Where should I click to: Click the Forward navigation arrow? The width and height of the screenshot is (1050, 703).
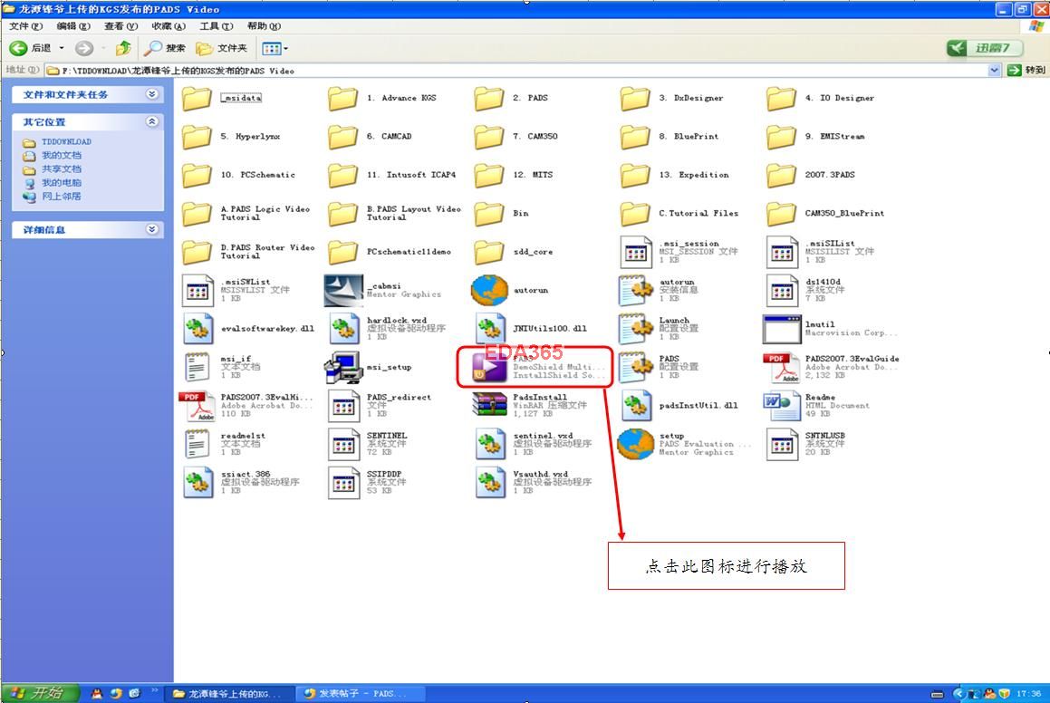(x=83, y=48)
